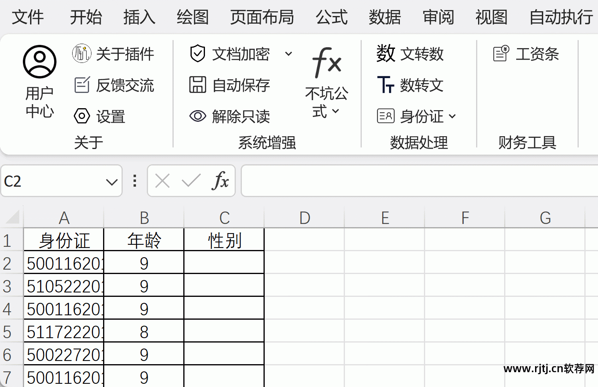Viewport: 598px width, 387px height.
Task: Select cell A5 starting with 51172220
Action: click(x=64, y=331)
